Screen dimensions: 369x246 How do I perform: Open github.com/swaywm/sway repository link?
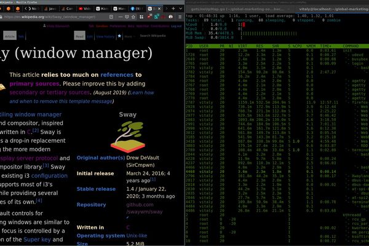tap(145, 208)
